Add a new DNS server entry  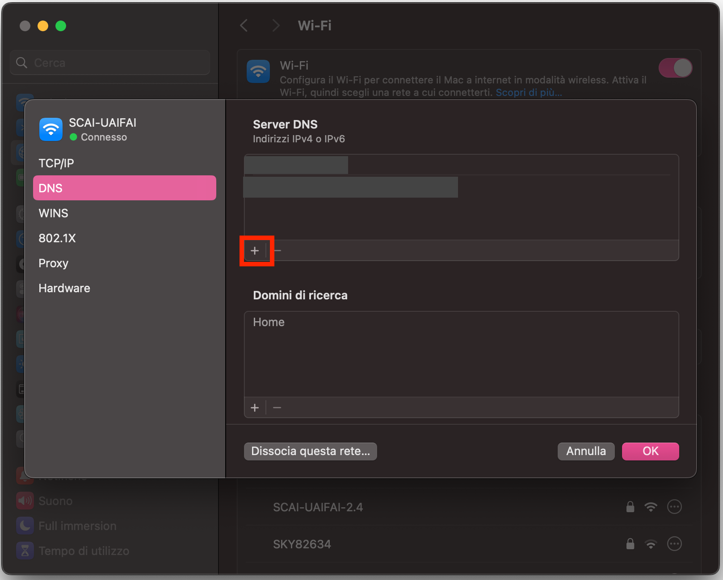click(255, 251)
